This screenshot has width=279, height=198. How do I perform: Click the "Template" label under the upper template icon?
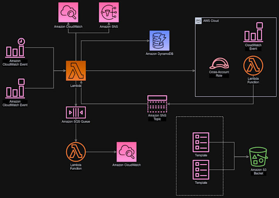point(201,155)
